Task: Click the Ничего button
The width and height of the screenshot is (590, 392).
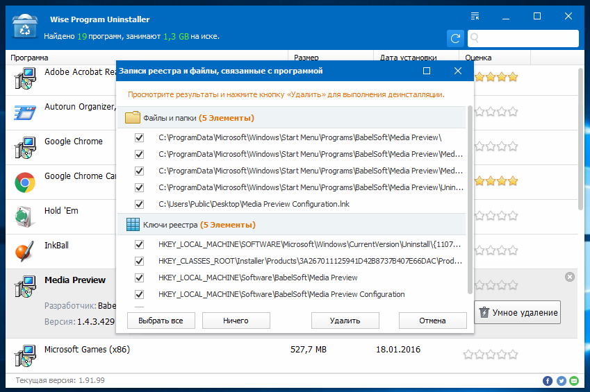Action: pyautogui.click(x=236, y=321)
